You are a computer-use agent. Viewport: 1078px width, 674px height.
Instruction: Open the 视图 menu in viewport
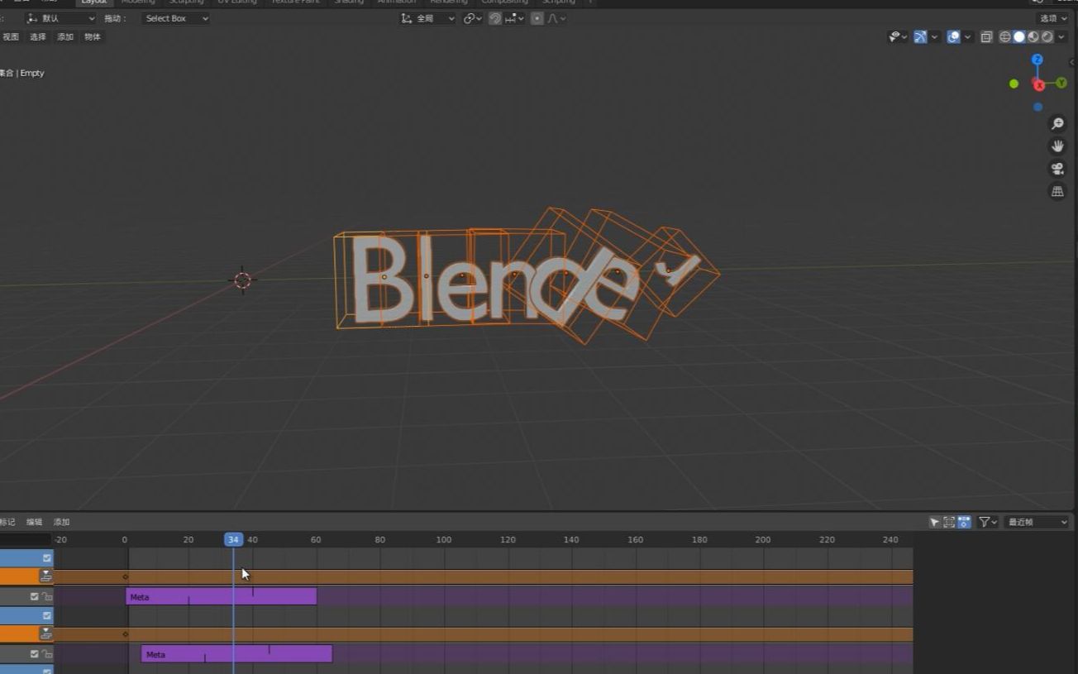pos(11,37)
